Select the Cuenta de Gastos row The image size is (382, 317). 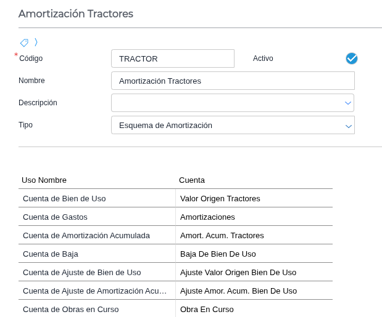(56, 217)
